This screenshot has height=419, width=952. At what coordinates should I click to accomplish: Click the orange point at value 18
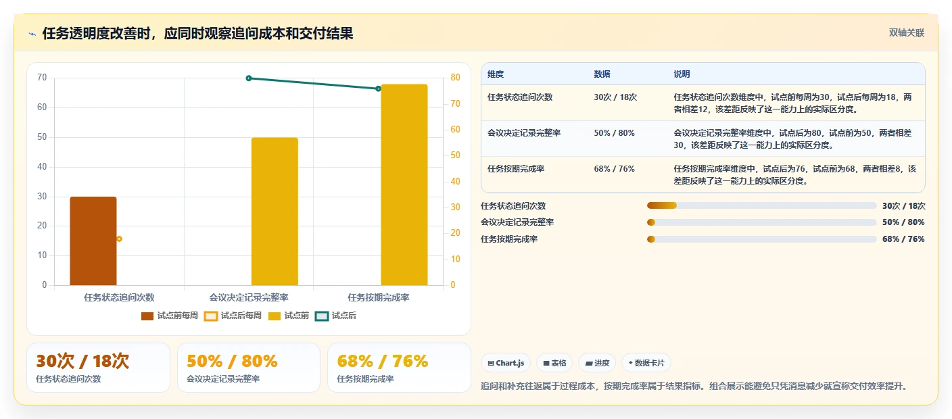pyautogui.click(x=119, y=239)
